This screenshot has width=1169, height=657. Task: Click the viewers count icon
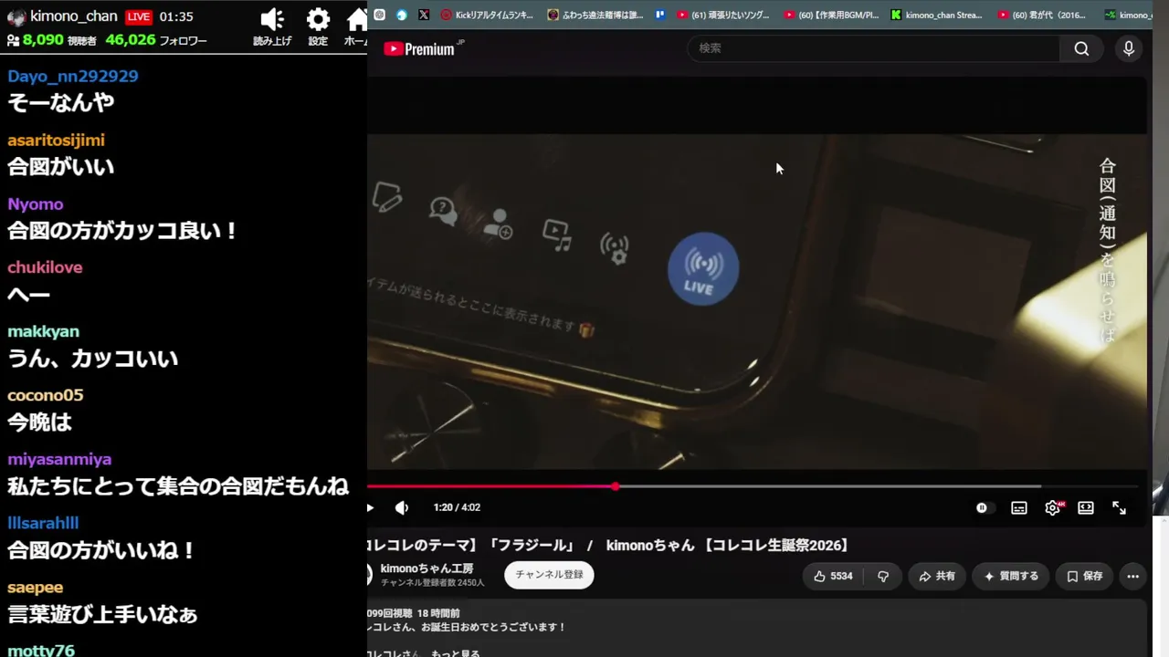13,41
